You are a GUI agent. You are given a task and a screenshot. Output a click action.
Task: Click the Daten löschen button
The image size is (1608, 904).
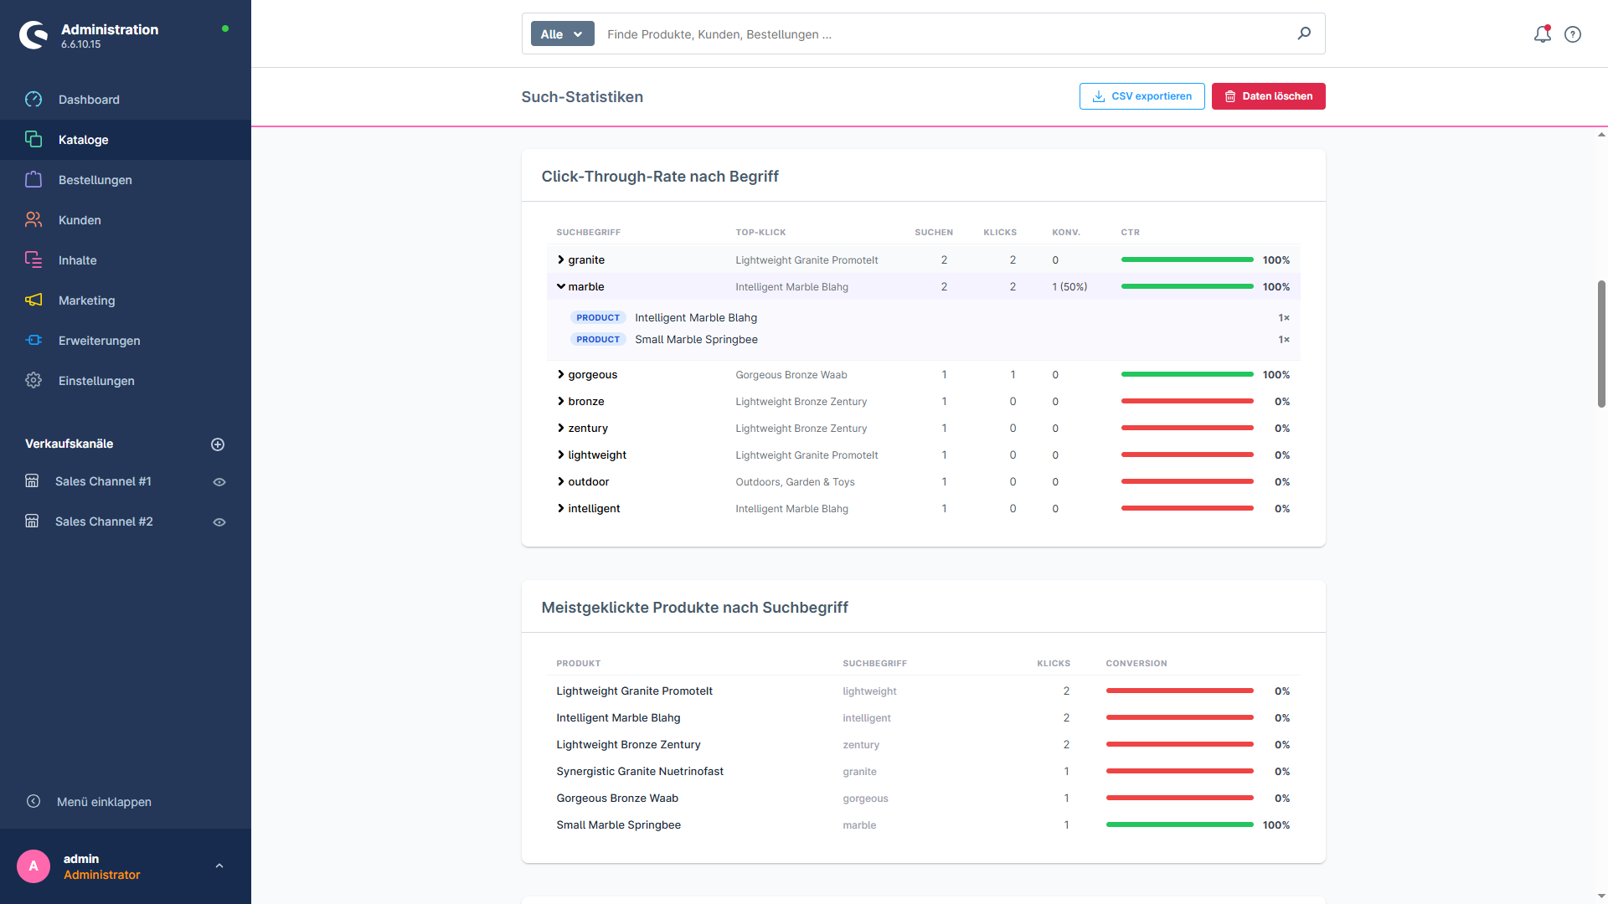pyautogui.click(x=1268, y=96)
